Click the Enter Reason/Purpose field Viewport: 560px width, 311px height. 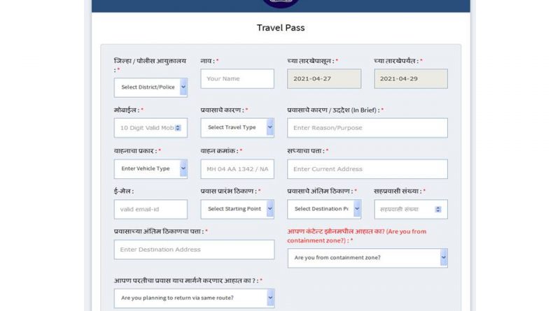pos(367,128)
